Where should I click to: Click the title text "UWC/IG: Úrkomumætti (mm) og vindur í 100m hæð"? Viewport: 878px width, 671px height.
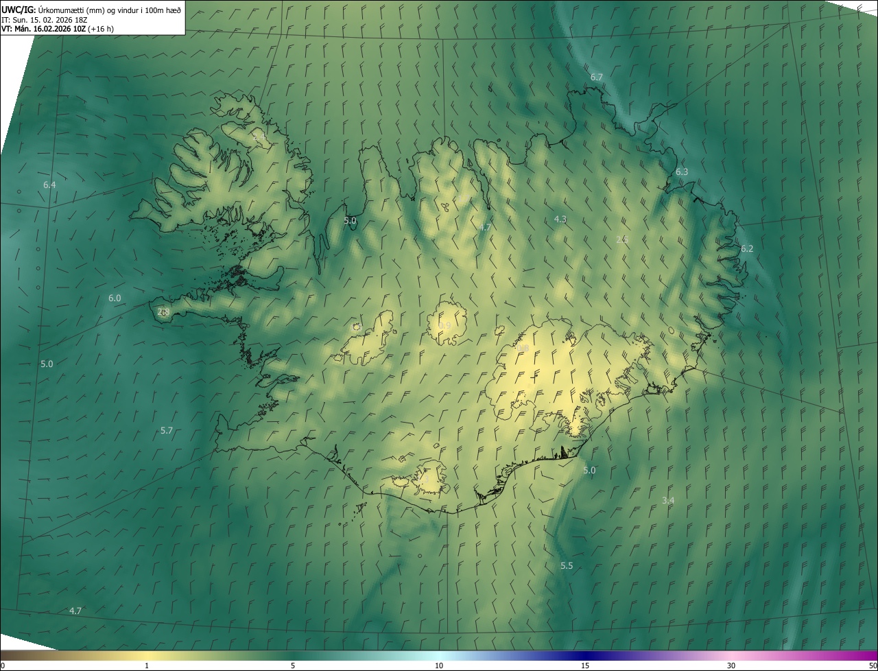pyautogui.click(x=91, y=10)
